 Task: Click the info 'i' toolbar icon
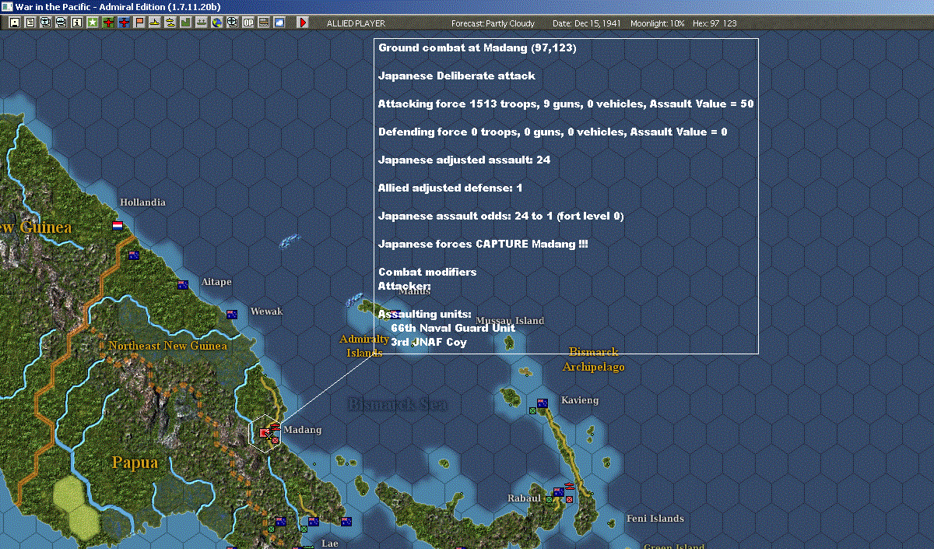click(76, 23)
